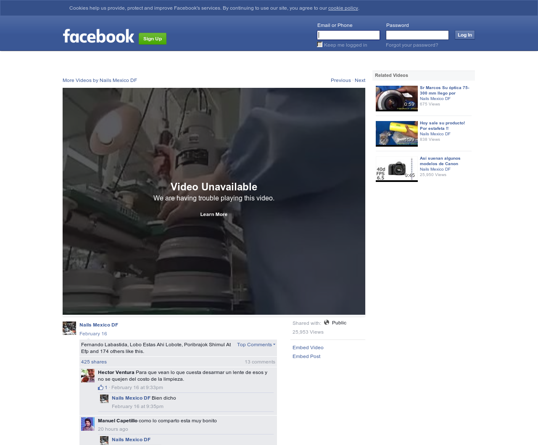Screen dimensions: 538x445
Task: Open Hector Ventura's profile name
Action: pos(116,372)
